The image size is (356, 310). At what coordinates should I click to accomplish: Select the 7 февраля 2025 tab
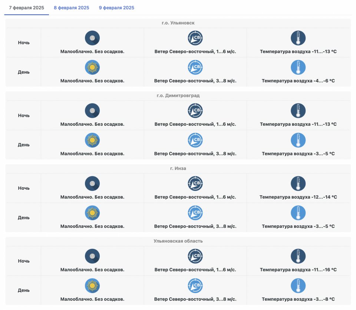(26, 8)
